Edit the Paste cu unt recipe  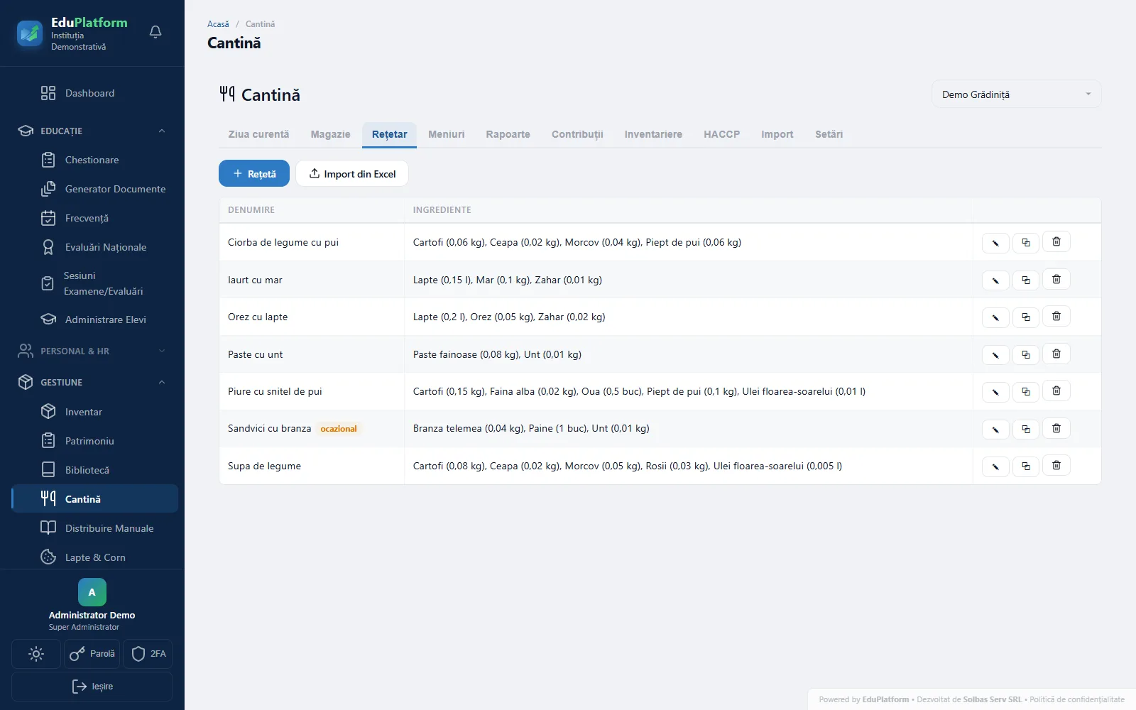pos(995,354)
